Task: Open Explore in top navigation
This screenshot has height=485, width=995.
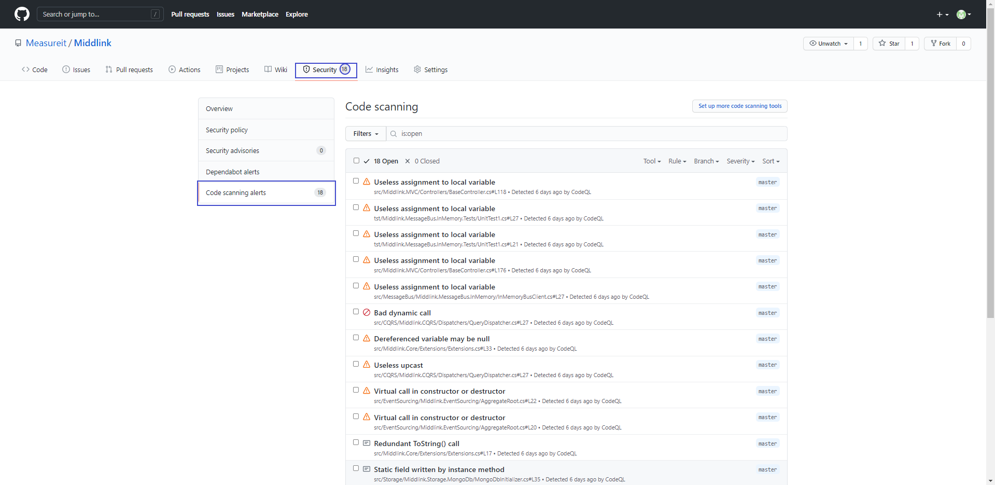Action: coord(297,14)
